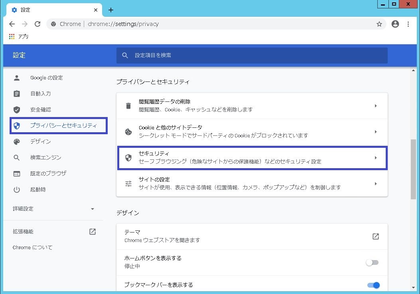Viewport: 420px width, 294px height.
Task: Expand the 詳細設定 section arrow
Action: coord(93,209)
